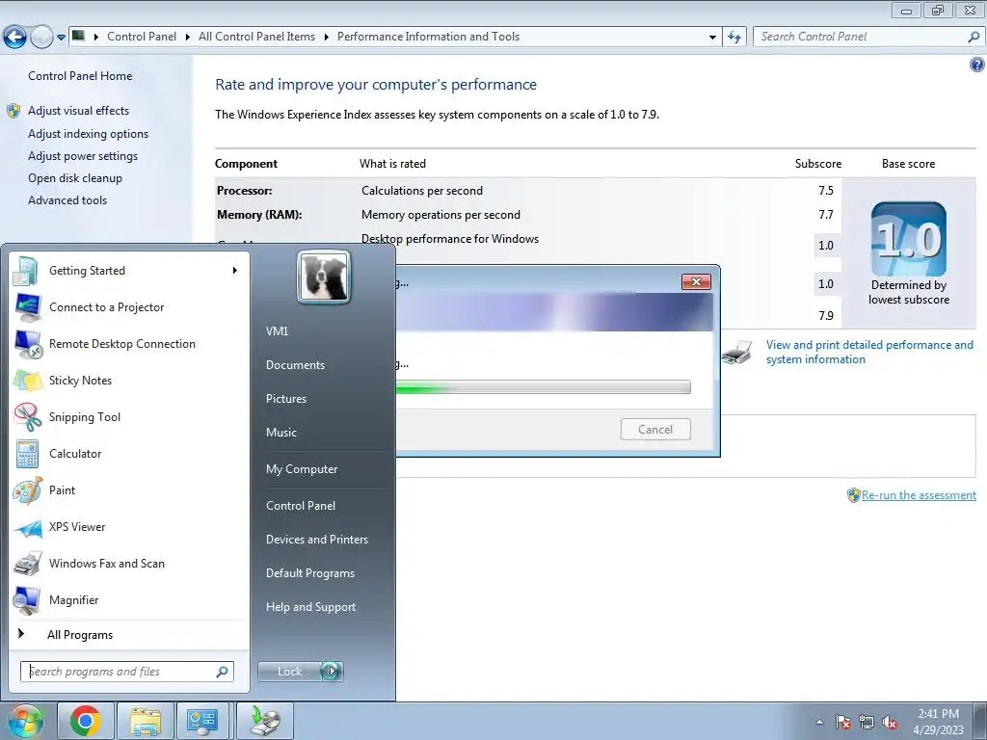Open Documents from Start menu

coord(295,365)
